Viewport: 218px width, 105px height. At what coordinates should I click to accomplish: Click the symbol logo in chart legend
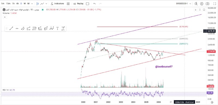tap(4, 10)
